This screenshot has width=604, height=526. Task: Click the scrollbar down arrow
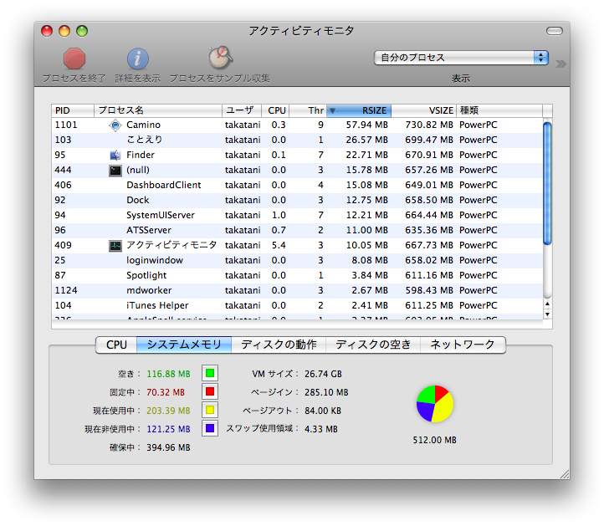coord(547,314)
